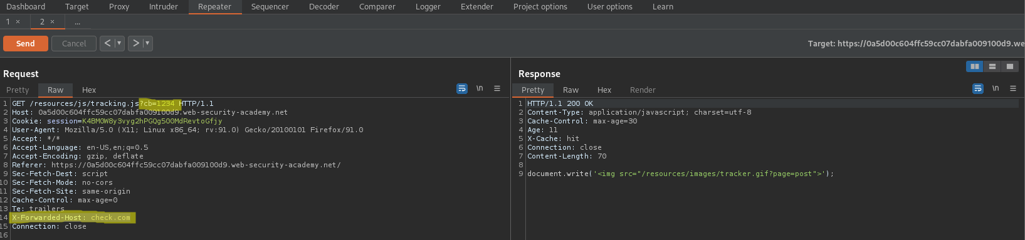Click the HTTP/1.1 200 OK status line
The height and width of the screenshot is (240, 1025).
pyautogui.click(x=560, y=103)
